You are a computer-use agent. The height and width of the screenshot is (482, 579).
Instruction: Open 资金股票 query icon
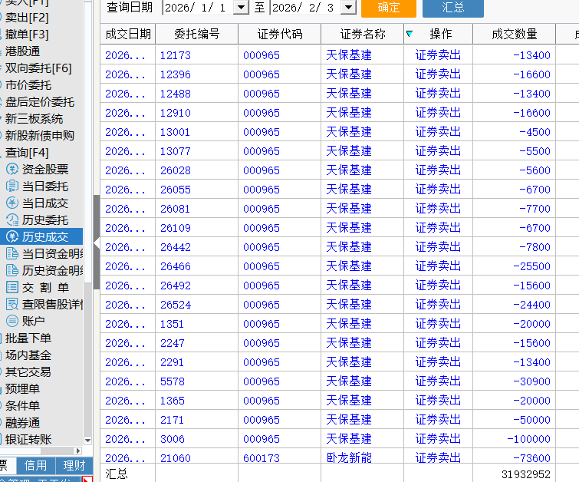pos(12,170)
